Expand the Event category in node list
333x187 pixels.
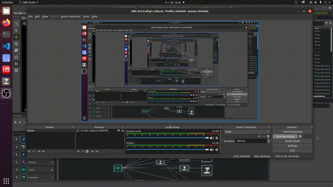coord(17,170)
